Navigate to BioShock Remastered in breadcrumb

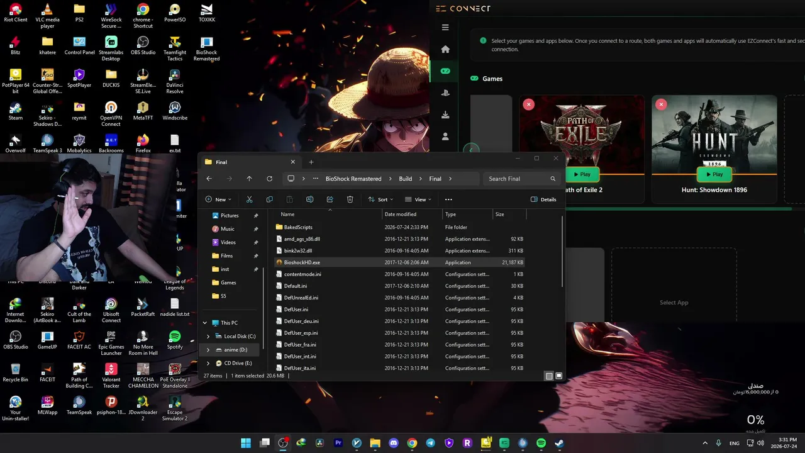pyautogui.click(x=353, y=179)
